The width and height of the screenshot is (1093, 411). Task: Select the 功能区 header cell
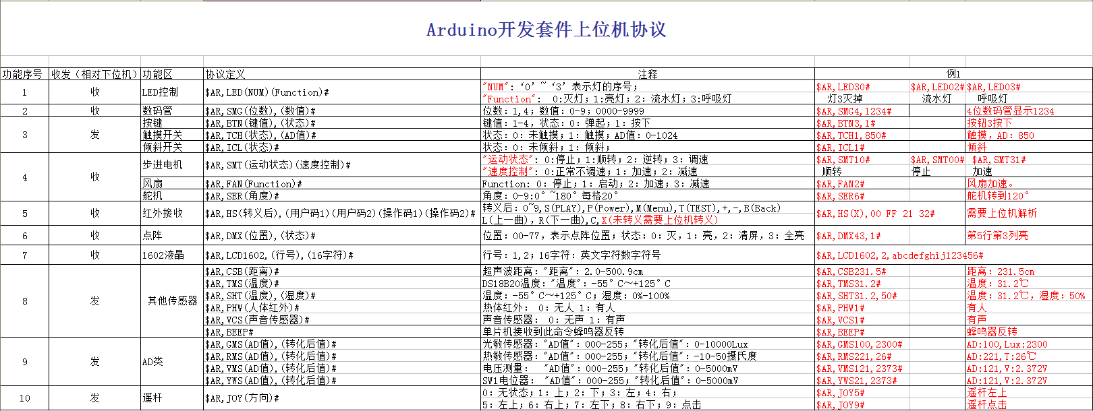point(172,74)
